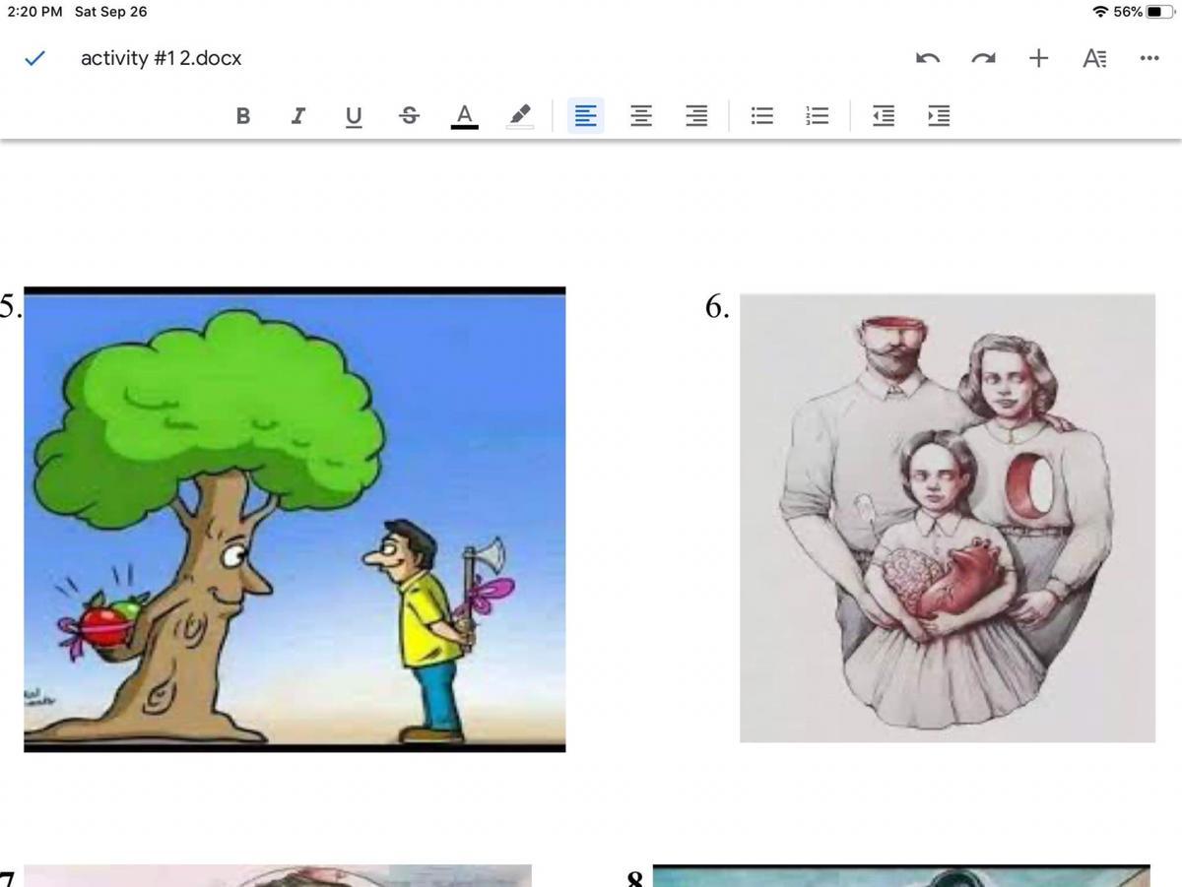Select the family illustration image numbered 6
The width and height of the screenshot is (1182, 887).
(x=948, y=518)
